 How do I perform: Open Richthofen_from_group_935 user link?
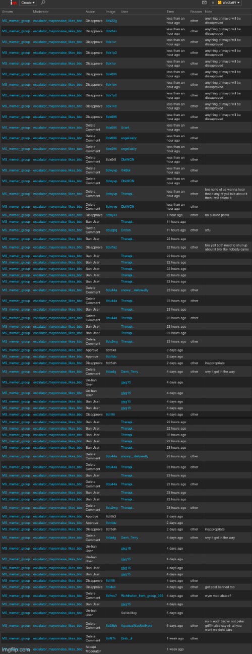(142, 596)
